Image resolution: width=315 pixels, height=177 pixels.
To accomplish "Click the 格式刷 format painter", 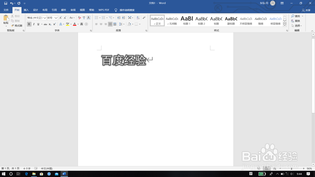I will [17, 26].
